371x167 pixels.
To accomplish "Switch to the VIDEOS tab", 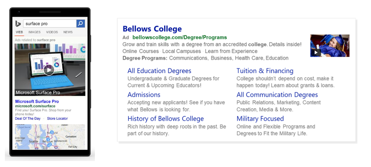I will click(x=52, y=32).
